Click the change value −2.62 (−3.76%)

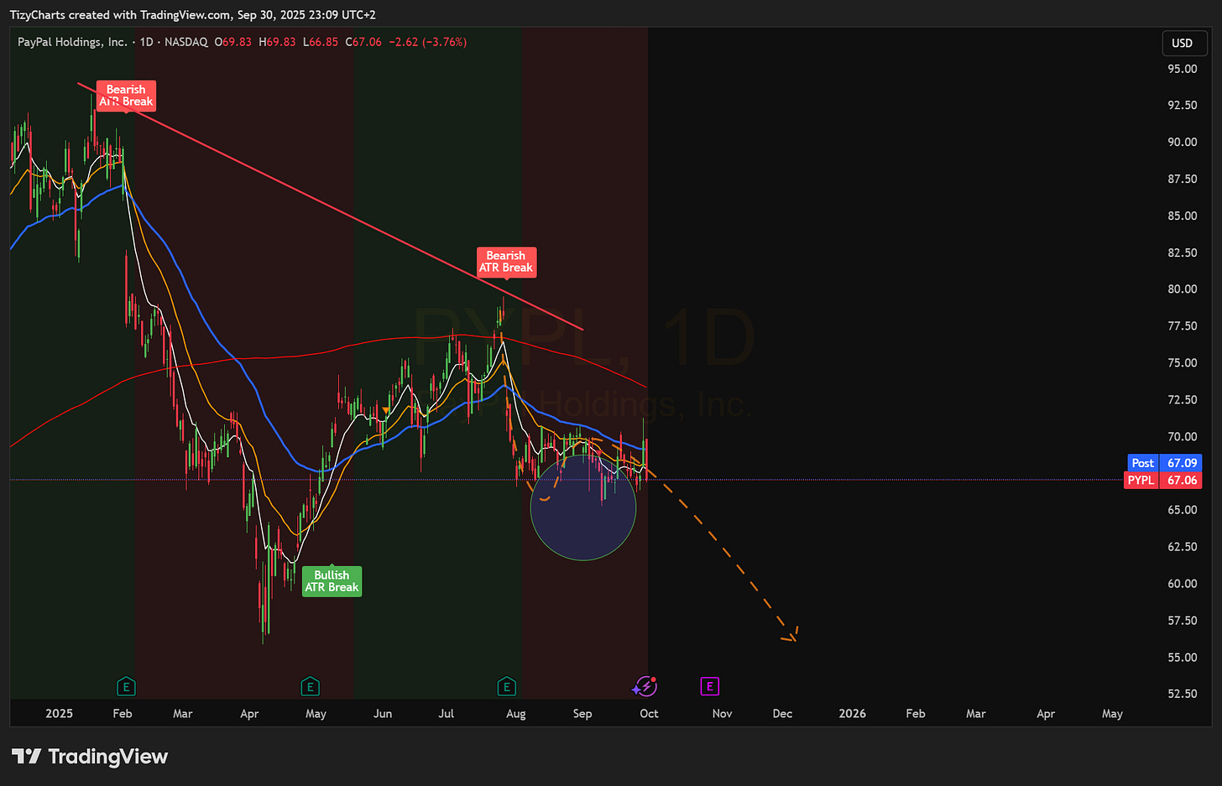(x=428, y=42)
